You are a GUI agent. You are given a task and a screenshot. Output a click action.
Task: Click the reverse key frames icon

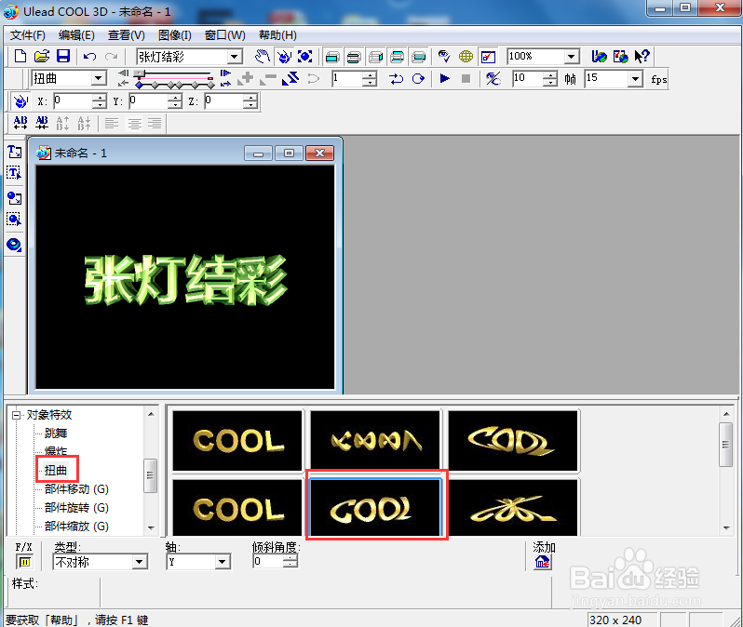point(290,79)
